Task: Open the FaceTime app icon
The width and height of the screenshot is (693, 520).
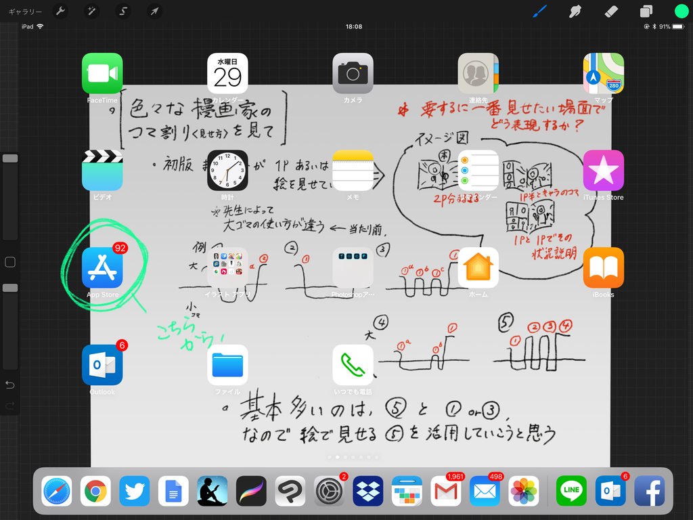Action: coord(102,73)
